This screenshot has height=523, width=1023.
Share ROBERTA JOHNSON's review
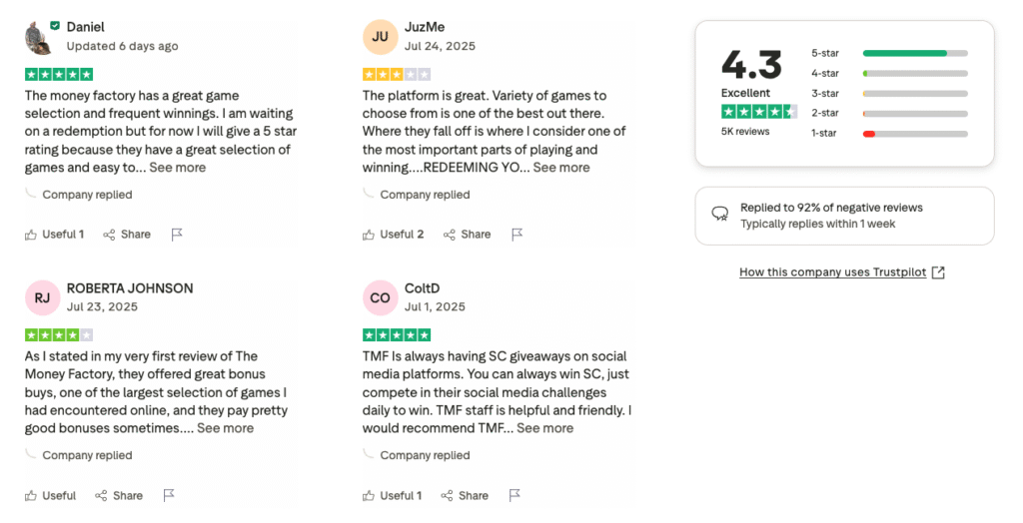coord(119,496)
